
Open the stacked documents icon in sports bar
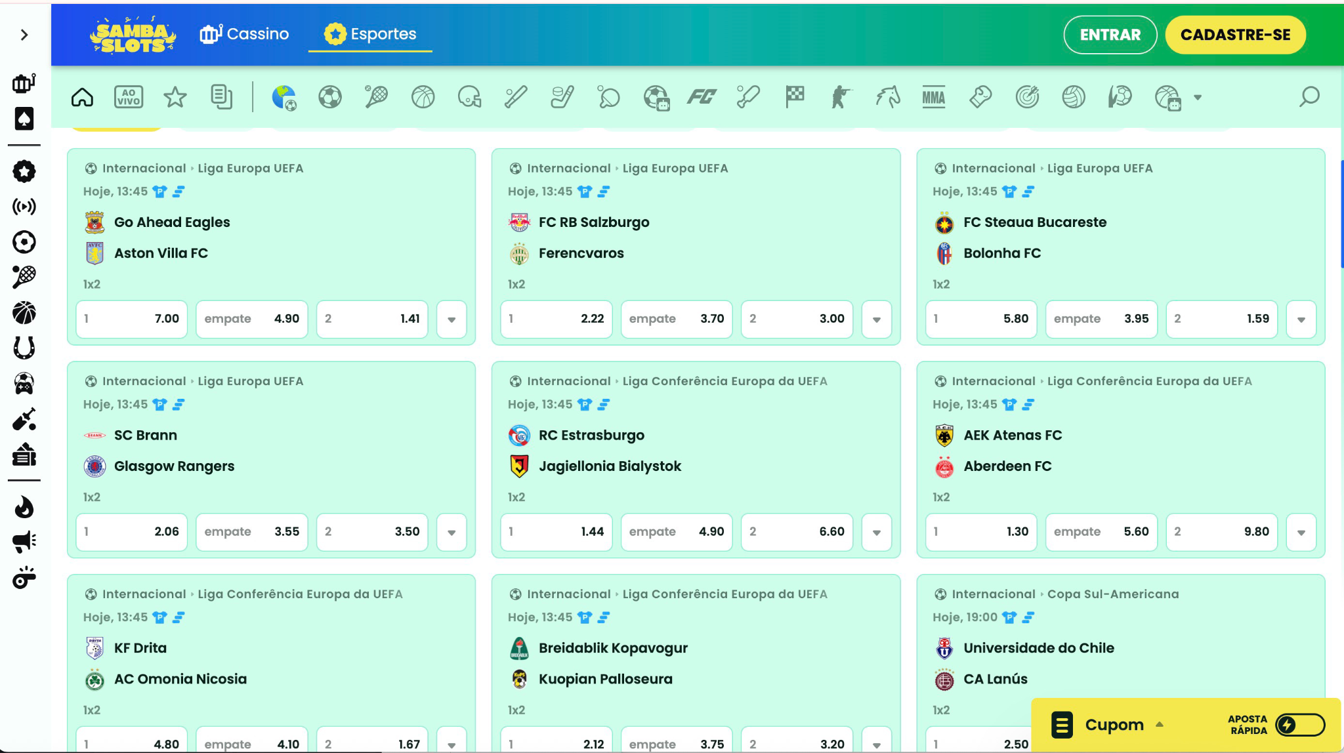point(222,97)
